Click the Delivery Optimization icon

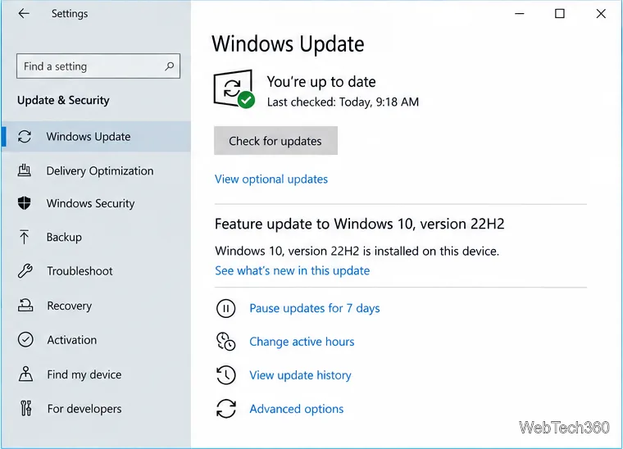click(25, 170)
